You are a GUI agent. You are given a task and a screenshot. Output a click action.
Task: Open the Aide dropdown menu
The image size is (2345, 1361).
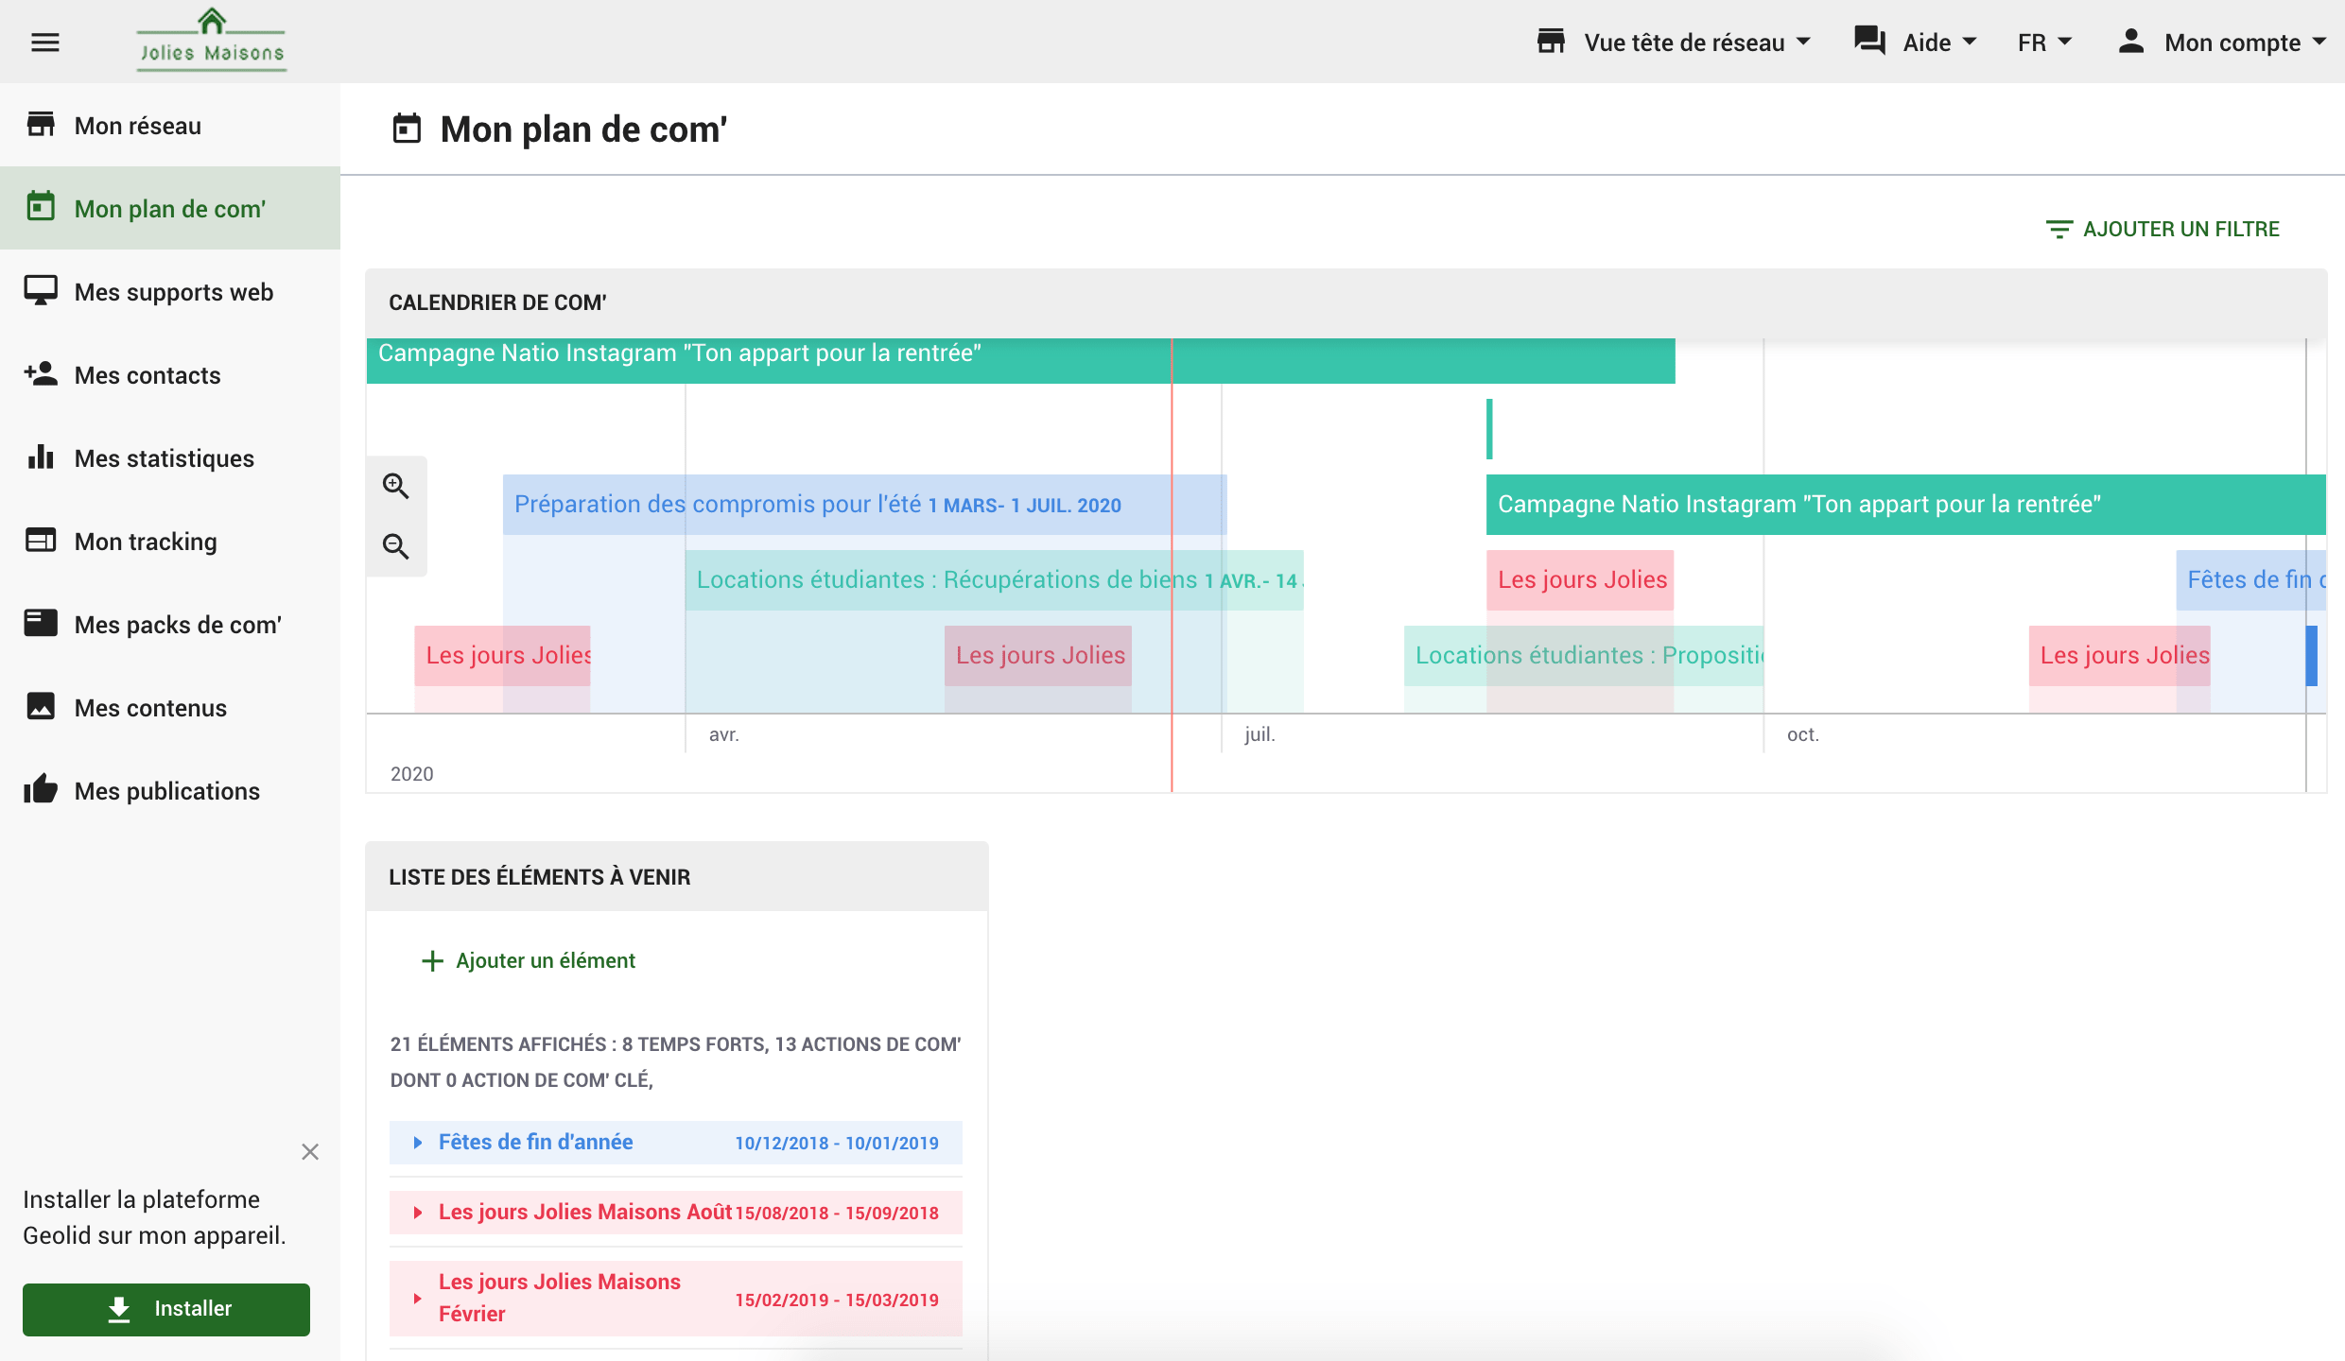(x=1916, y=43)
